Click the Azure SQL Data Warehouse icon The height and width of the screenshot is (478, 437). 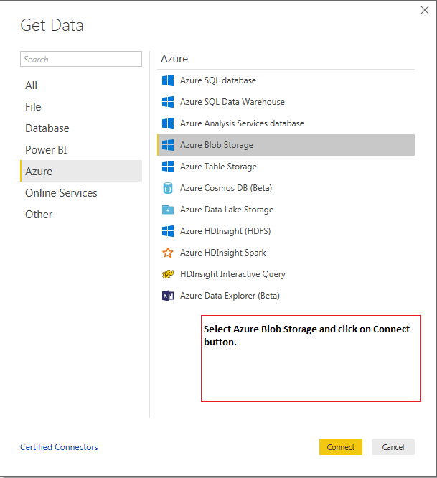pyautogui.click(x=168, y=102)
